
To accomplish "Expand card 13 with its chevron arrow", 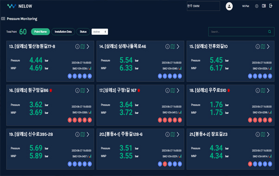I will 88,47.
